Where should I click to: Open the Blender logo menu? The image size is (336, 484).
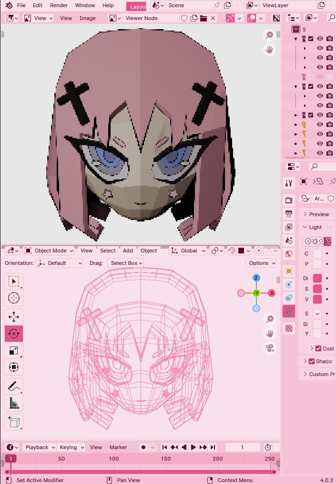pos(9,5)
